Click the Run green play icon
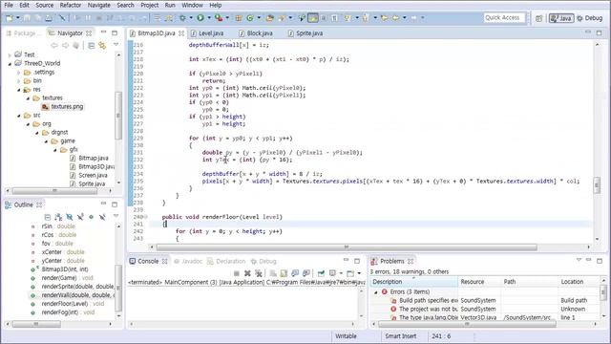The image size is (611, 344). click(x=200, y=17)
